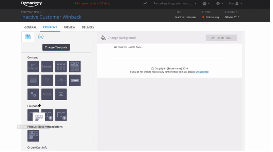Click the Trial period ends notice
The width and height of the screenshot is (273, 152).
pyautogui.click(x=92, y=3)
